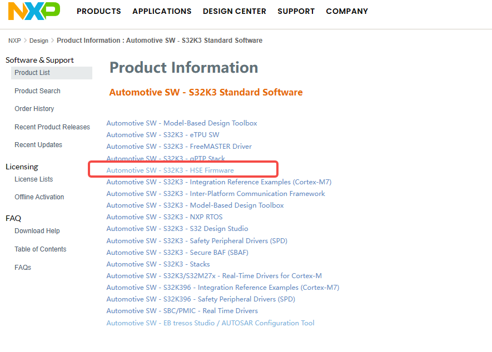
Task: Open S32K3 S32 Design Studio link
Action: tap(177, 229)
